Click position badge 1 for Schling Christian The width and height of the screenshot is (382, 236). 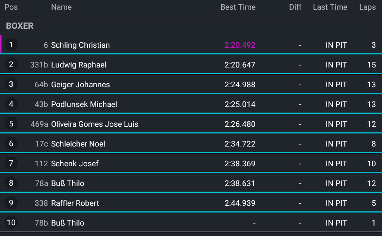click(x=11, y=45)
